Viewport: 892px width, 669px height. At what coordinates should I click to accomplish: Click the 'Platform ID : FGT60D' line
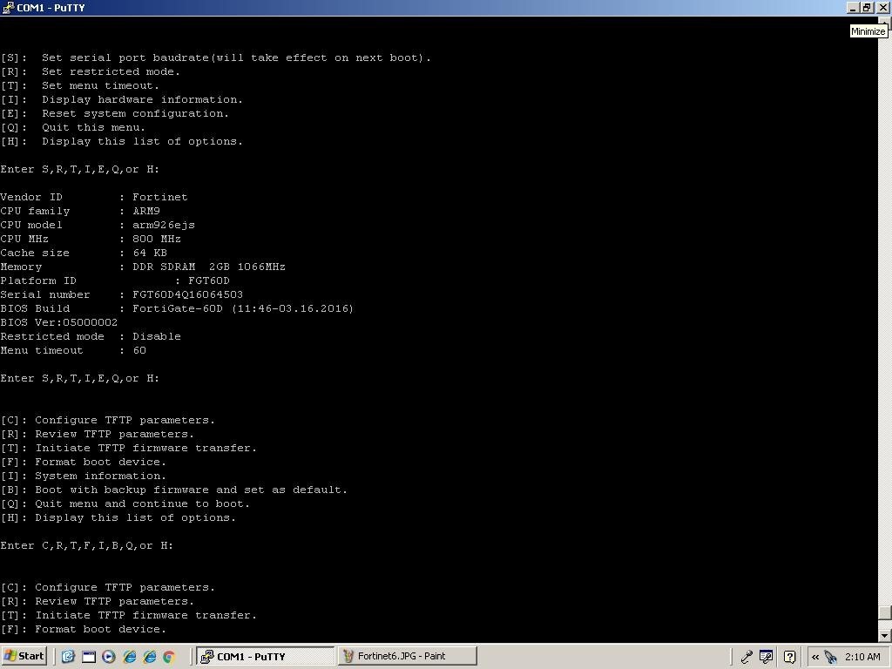click(x=115, y=280)
